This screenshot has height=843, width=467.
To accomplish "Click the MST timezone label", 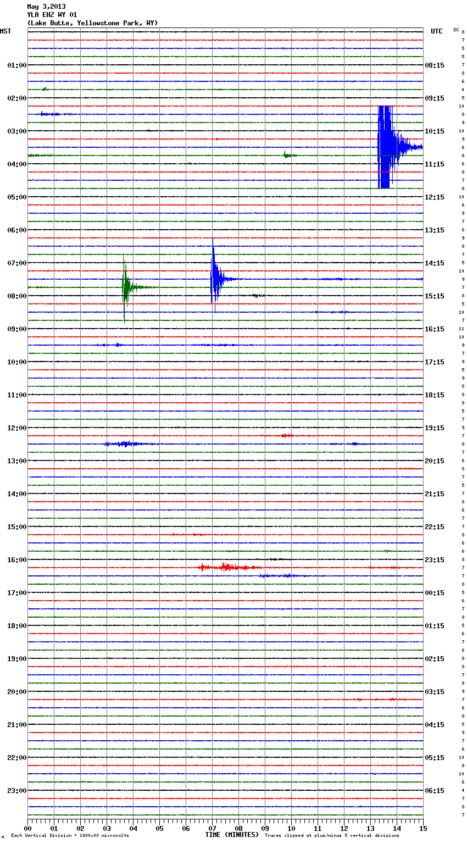I will (x=5, y=31).
